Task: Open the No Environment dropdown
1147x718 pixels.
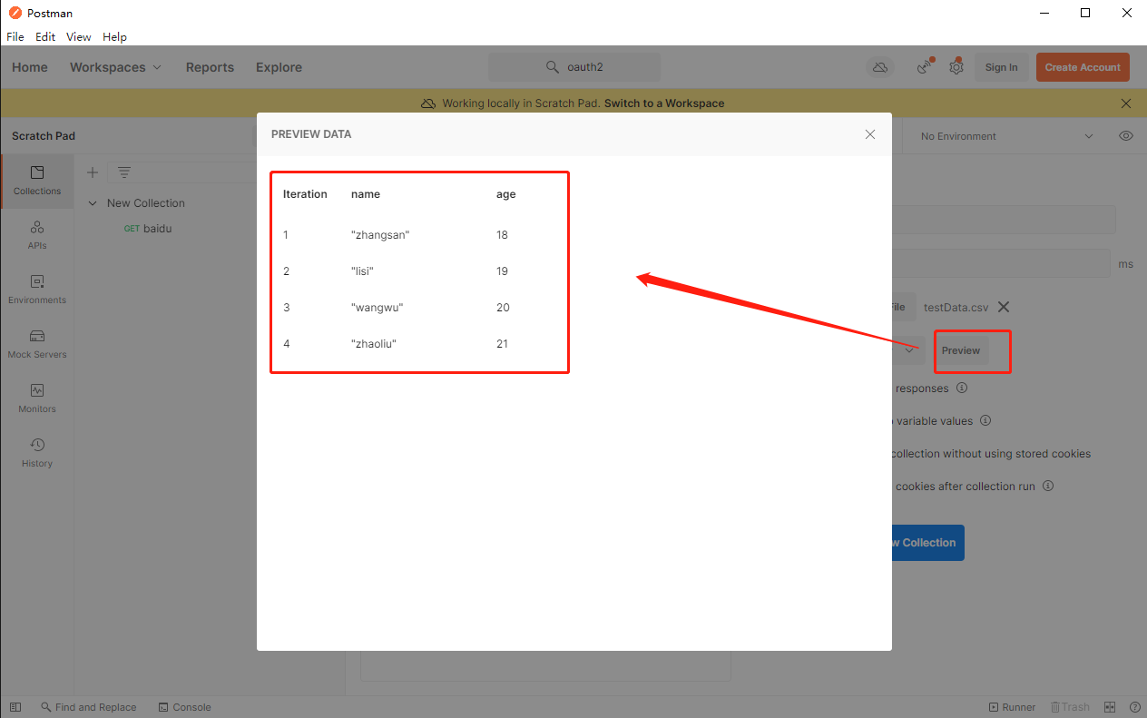Action: pos(1006,136)
